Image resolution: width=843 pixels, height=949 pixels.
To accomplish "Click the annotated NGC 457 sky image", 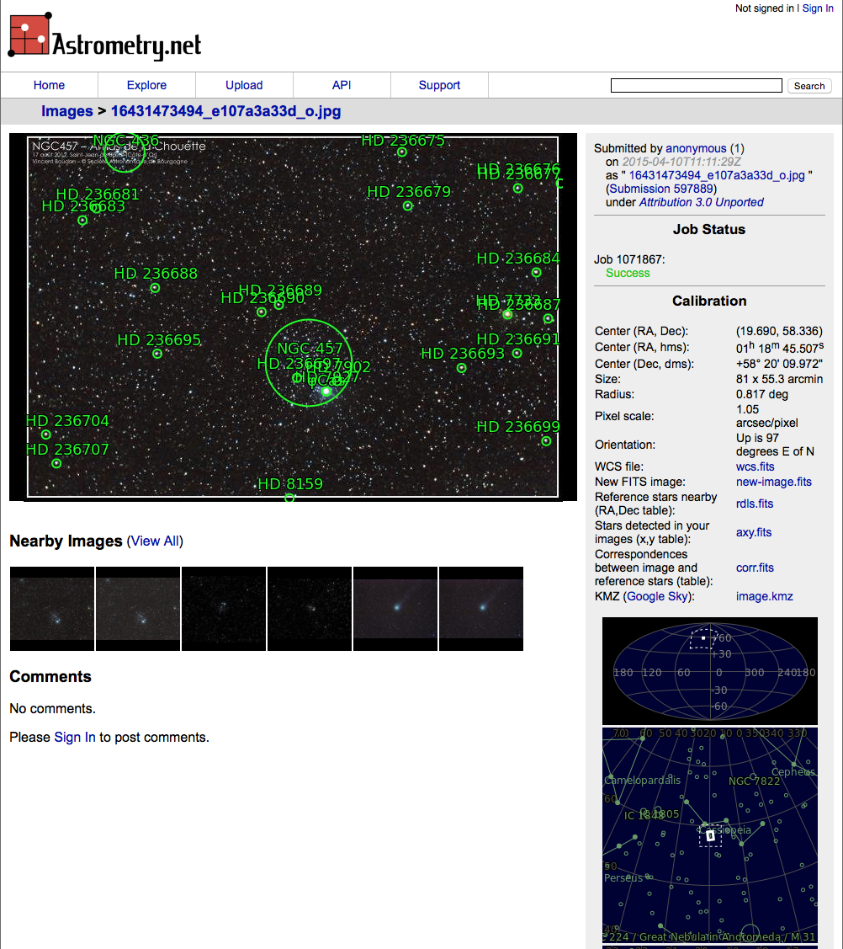I will pos(293,317).
